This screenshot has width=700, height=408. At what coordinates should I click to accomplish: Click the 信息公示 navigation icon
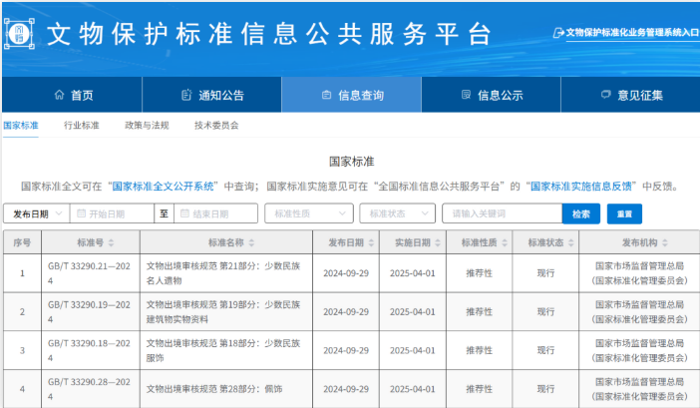[x=466, y=96]
